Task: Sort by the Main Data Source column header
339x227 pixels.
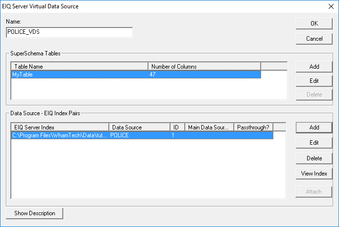Action: 209,127
